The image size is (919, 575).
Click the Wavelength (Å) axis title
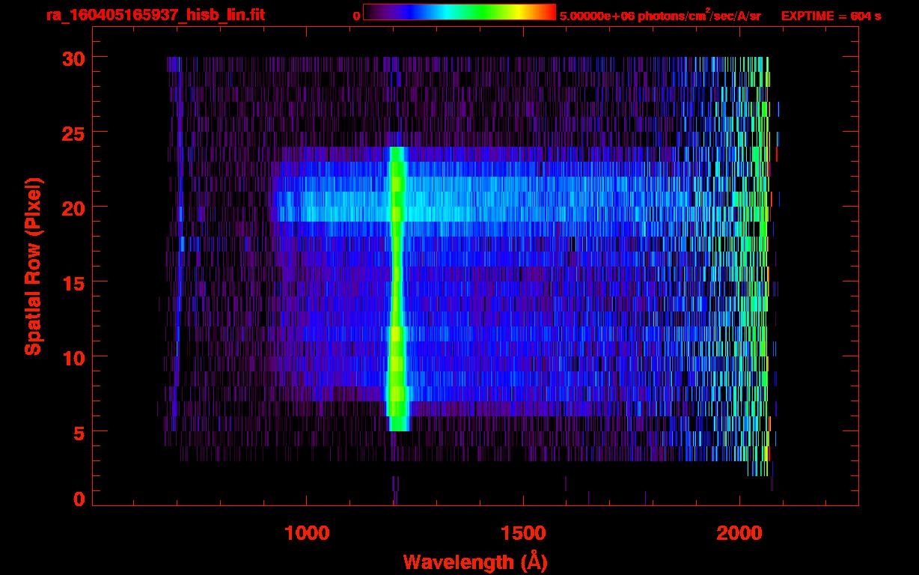coord(474,561)
